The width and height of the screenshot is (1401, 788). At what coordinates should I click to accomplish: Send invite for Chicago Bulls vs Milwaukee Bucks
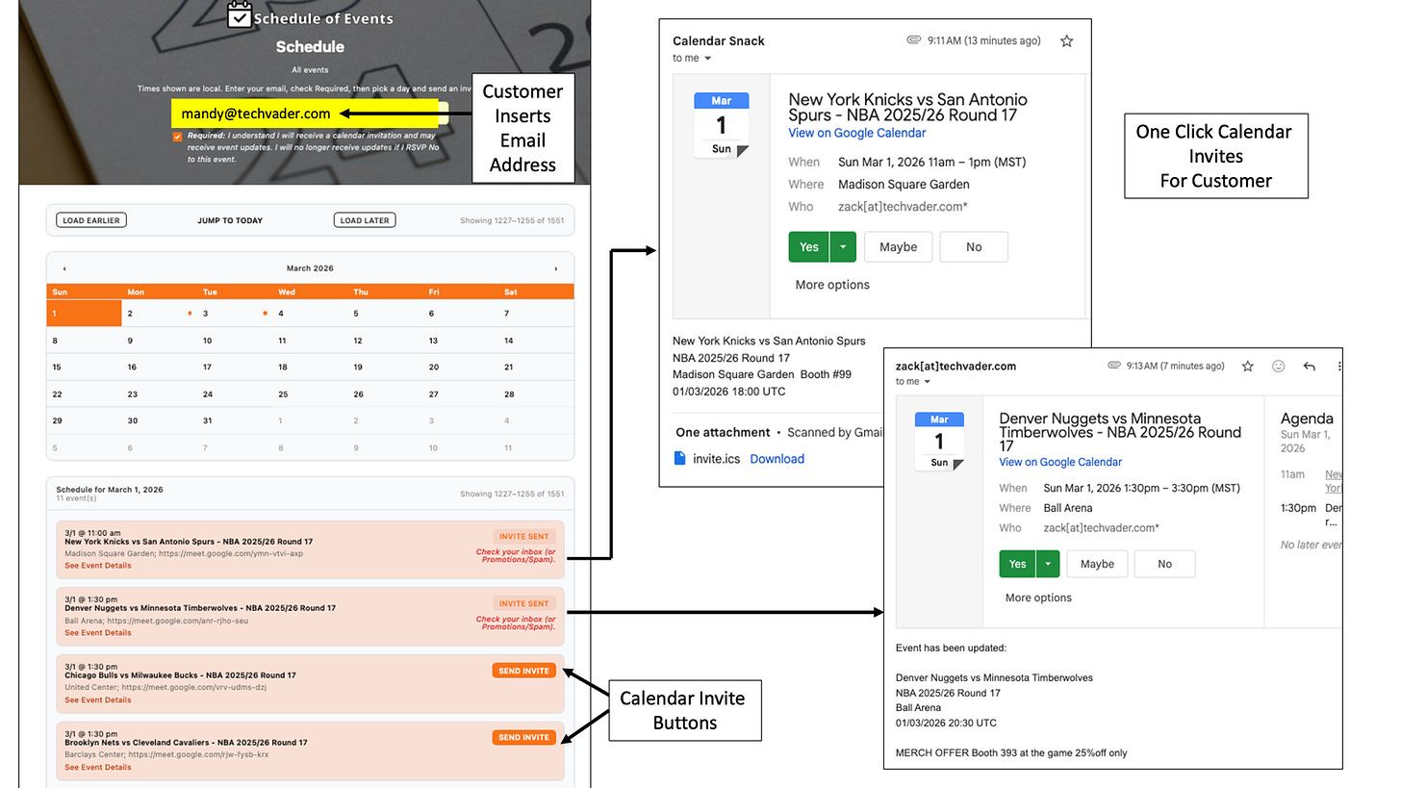(524, 671)
